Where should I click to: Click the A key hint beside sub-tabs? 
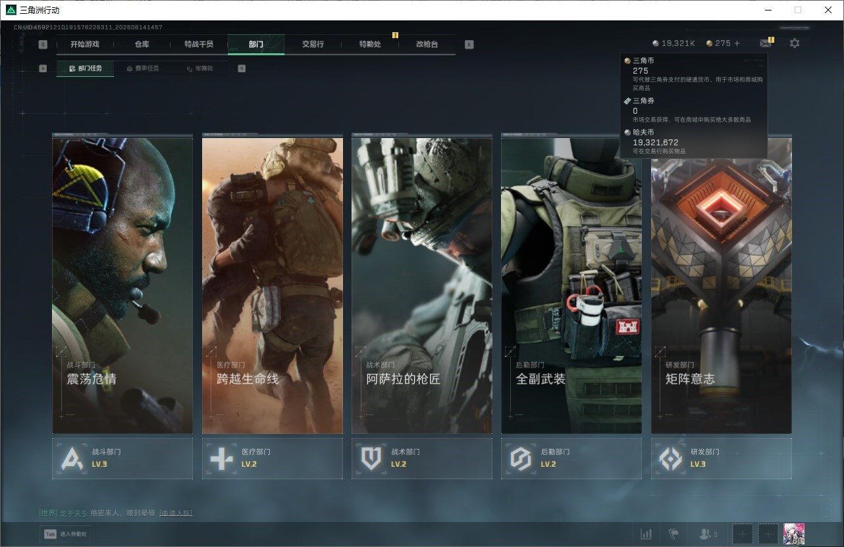43,68
